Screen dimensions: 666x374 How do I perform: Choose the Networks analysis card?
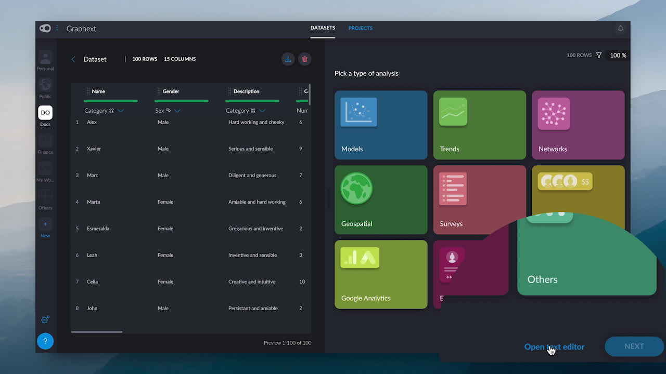click(x=578, y=125)
